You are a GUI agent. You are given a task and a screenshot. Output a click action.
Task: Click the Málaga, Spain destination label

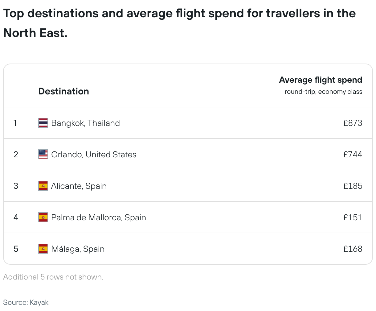78,249
